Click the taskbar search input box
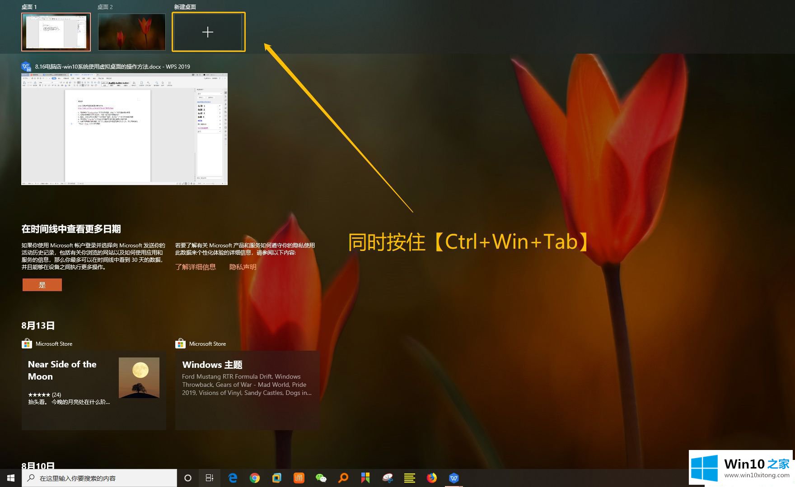The width and height of the screenshot is (795, 487). (x=104, y=478)
